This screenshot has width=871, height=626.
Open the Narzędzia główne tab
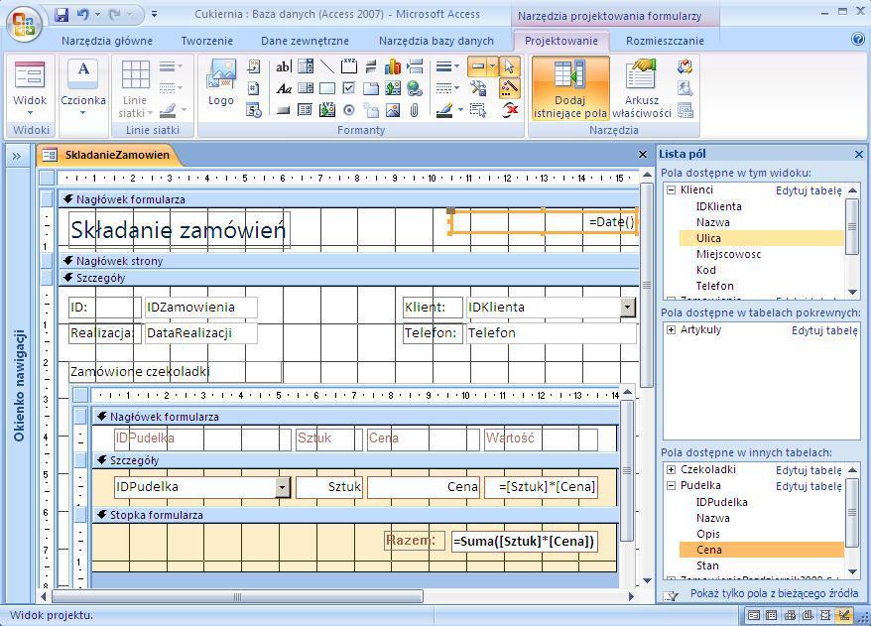pos(107,41)
